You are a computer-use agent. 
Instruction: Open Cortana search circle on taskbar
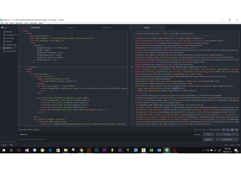click(11, 150)
